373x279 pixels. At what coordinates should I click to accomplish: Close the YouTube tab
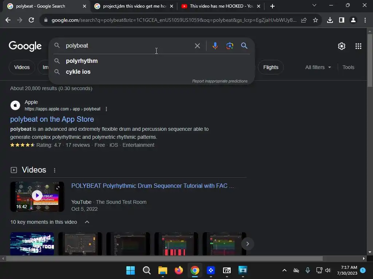tap(259, 6)
